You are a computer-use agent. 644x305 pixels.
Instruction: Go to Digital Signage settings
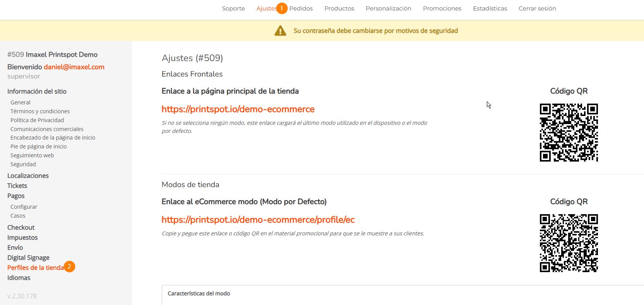click(x=28, y=257)
